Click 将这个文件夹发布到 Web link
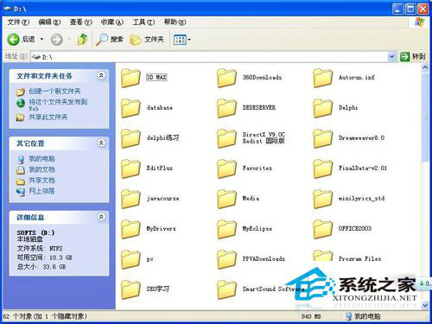This screenshot has height=324, width=432. (x=58, y=105)
